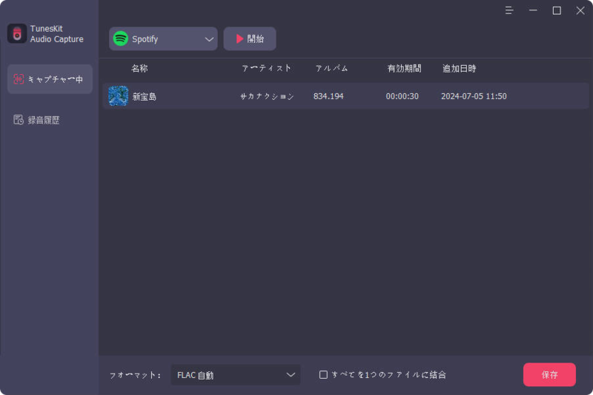This screenshot has width=593, height=395.
Task: Switch to the キャプチャー中 tab
Action: point(50,79)
